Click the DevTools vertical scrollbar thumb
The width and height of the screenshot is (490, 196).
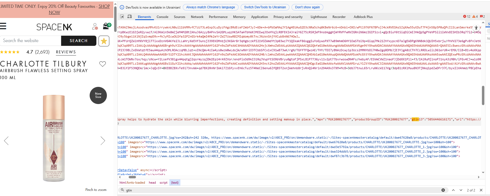click(x=483, y=95)
